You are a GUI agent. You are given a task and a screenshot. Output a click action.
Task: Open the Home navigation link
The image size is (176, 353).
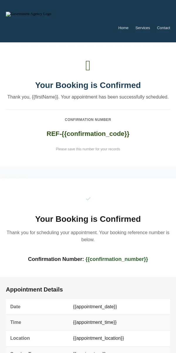123,28
